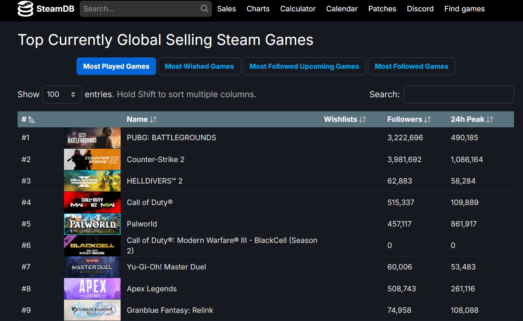The image size is (523, 321).
Task: Click the Counter-Strike 2 game link
Action: coord(155,159)
